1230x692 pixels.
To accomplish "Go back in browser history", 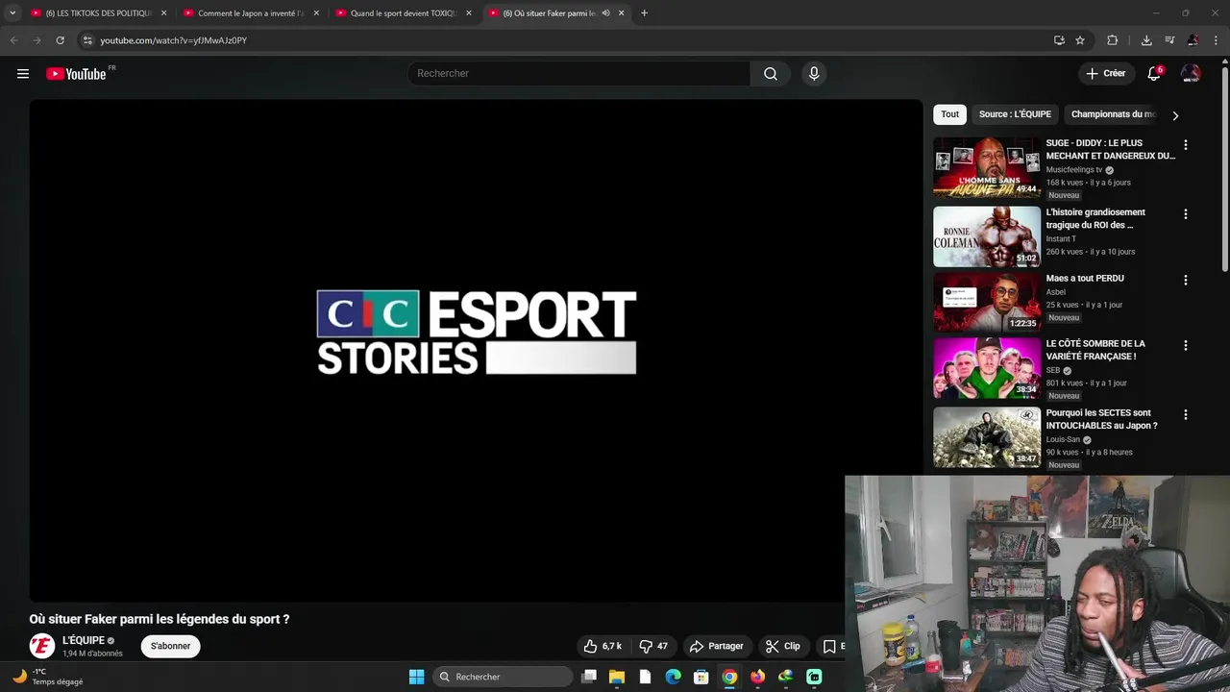I will [x=13, y=40].
